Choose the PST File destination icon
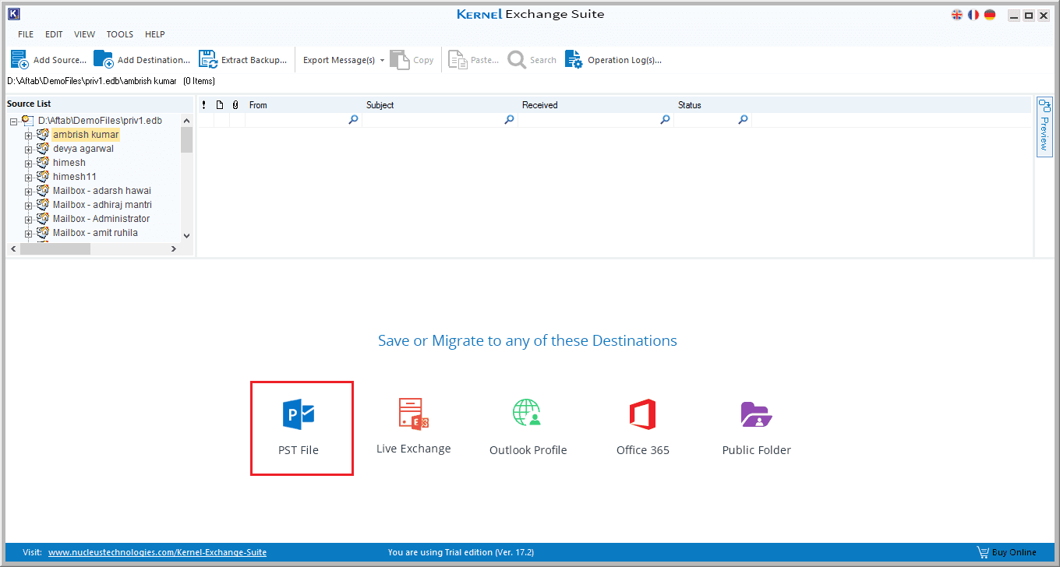 299,414
